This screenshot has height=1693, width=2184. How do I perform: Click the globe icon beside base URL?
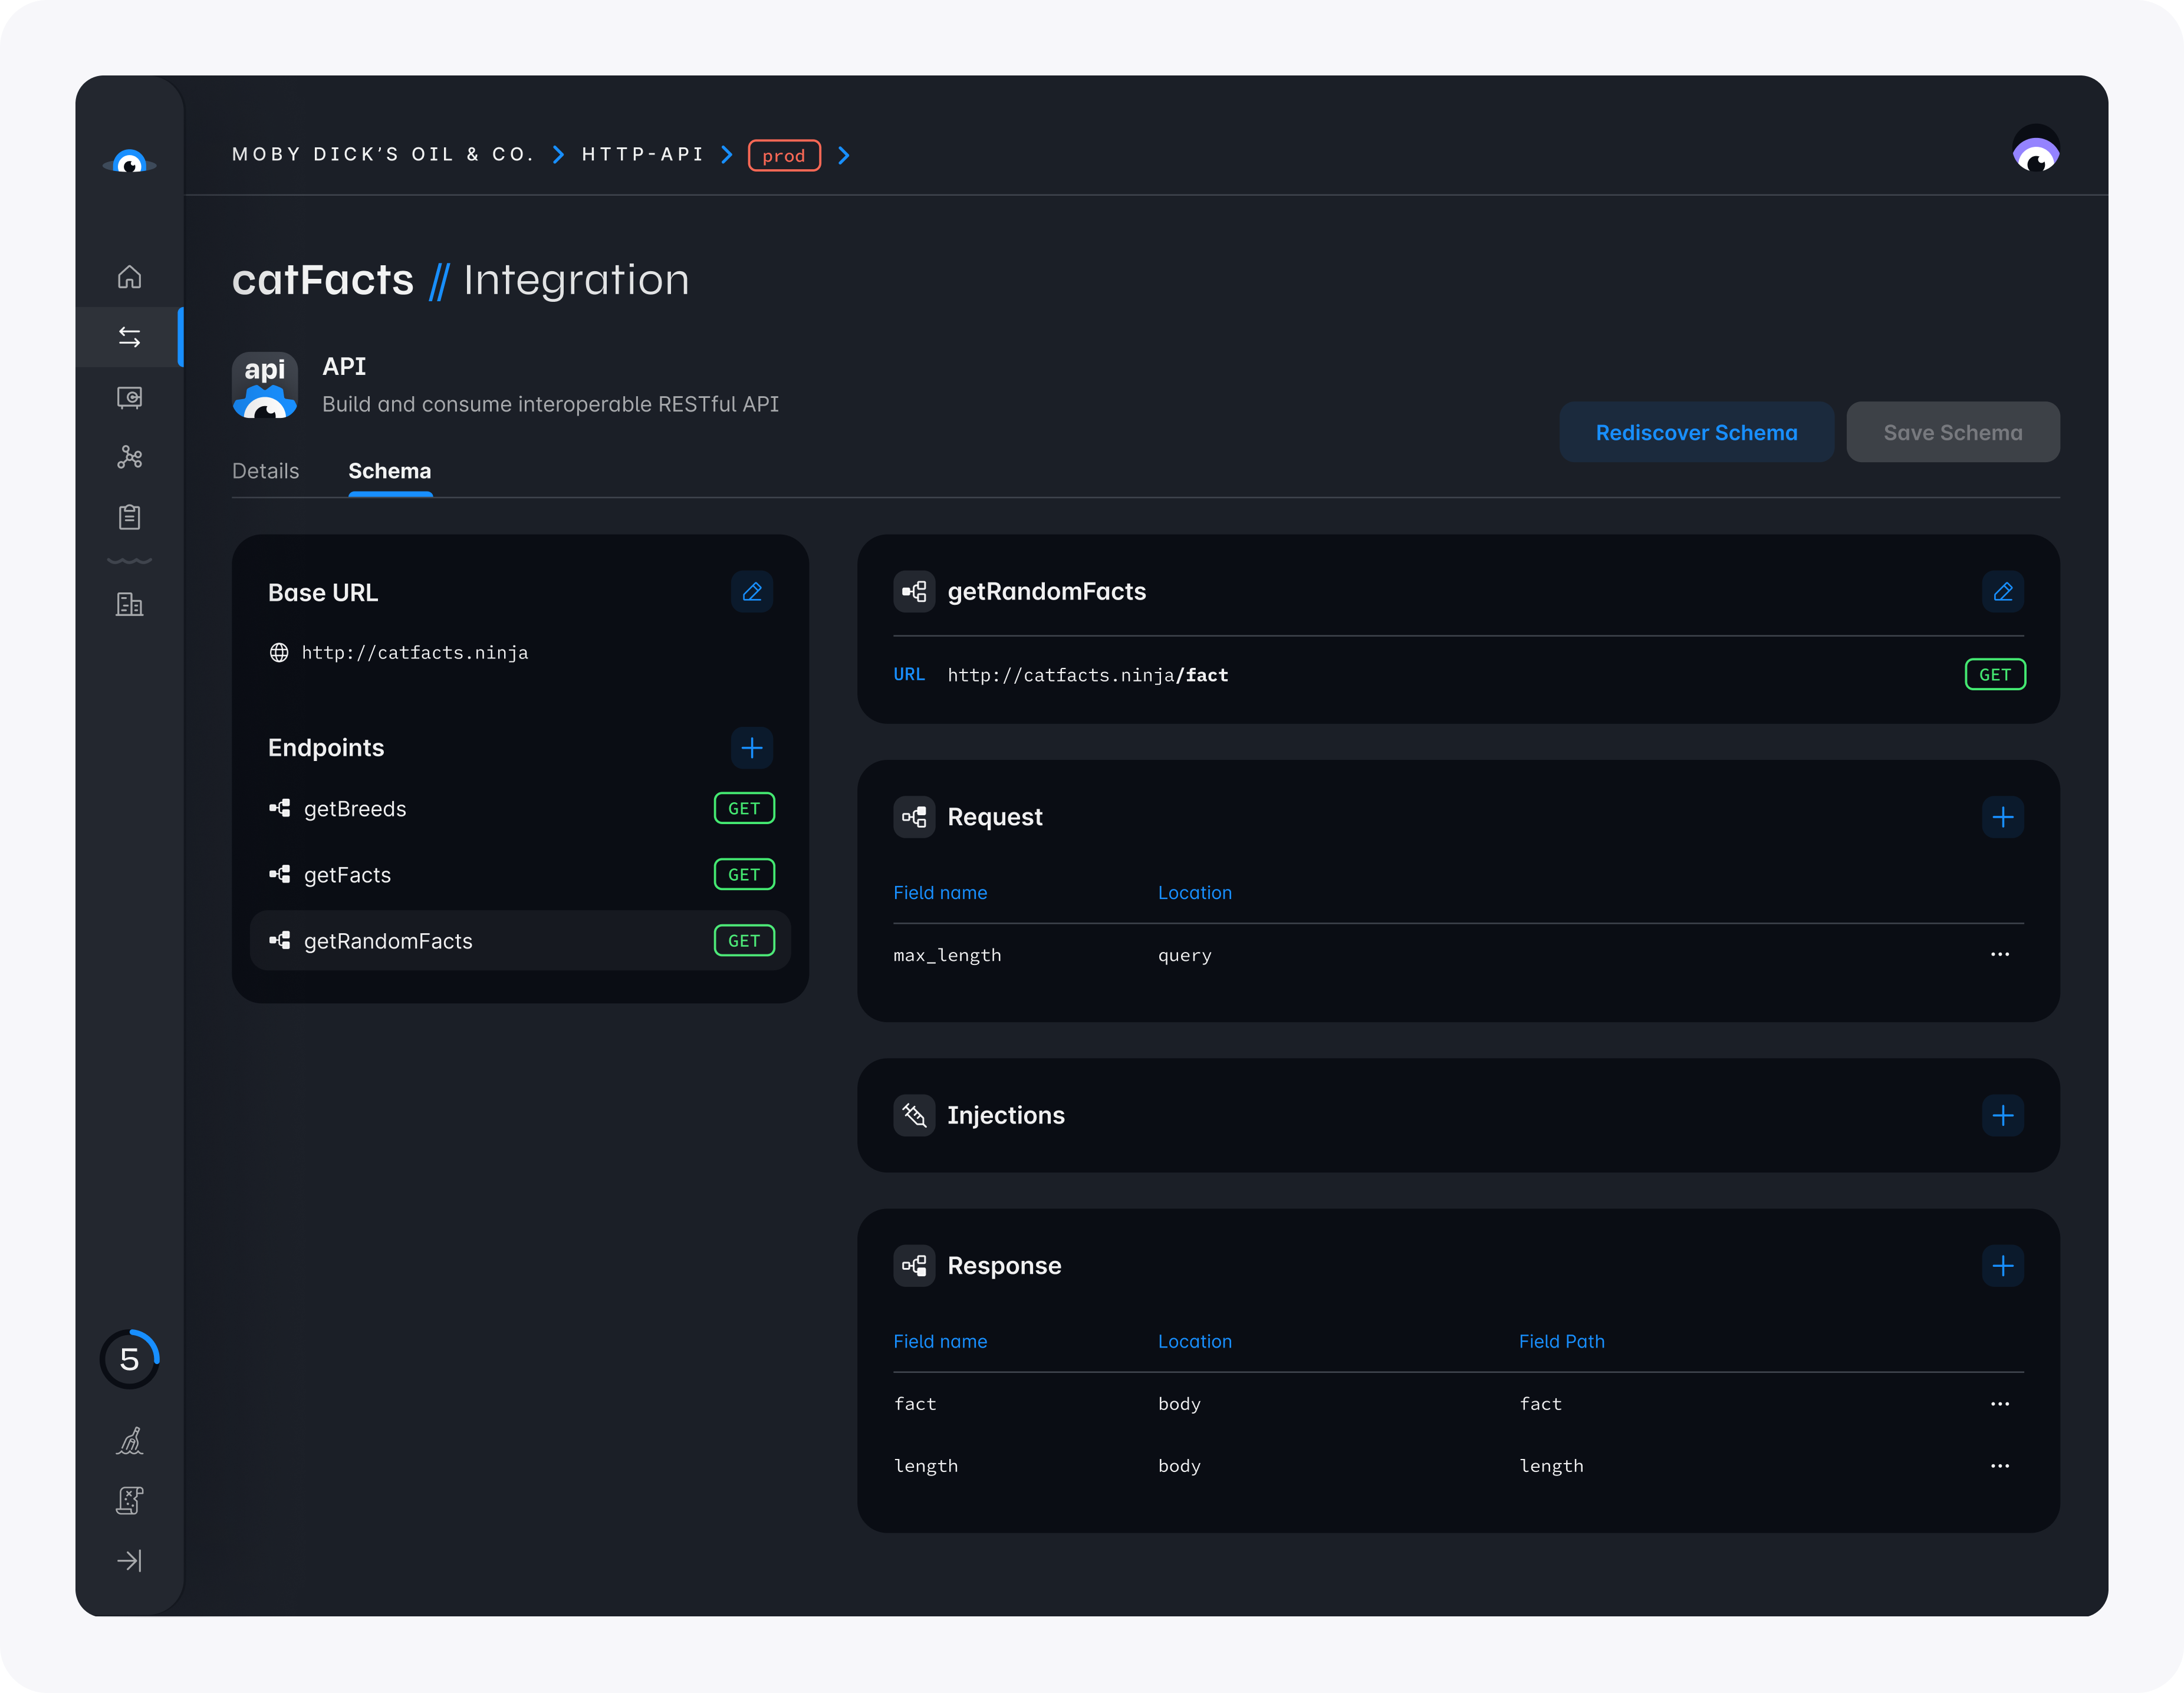(x=279, y=652)
